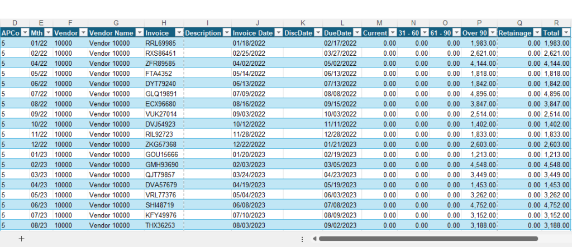This screenshot has height=247, width=572.
Task: Select invoice cell DYT79240
Action: coord(164,84)
